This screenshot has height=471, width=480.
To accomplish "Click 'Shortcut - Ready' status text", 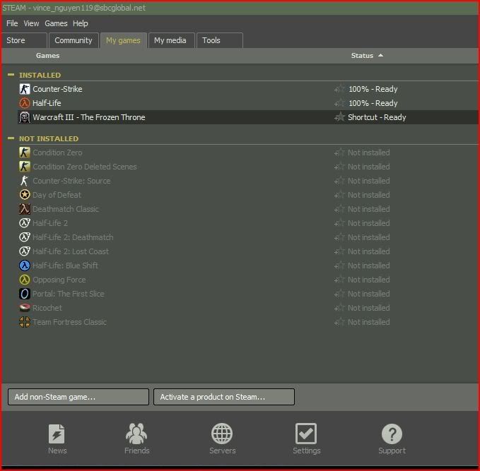I will pyautogui.click(x=377, y=117).
